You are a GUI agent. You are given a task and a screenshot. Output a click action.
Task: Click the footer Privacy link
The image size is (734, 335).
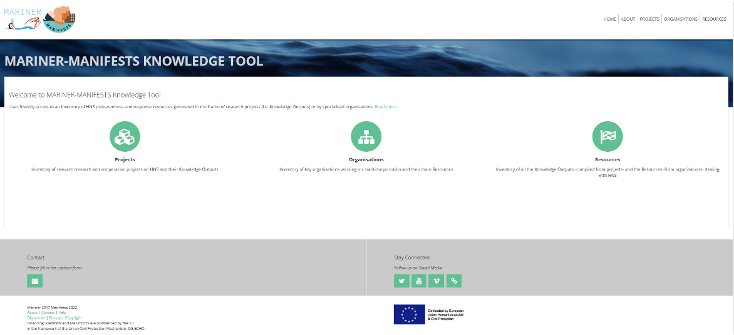click(55, 318)
